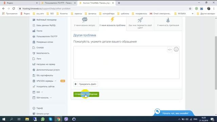Open 'соц сети' bookmarks folder
The height and width of the screenshot is (122, 217).
pyautogui.click(x=38, y=14)
